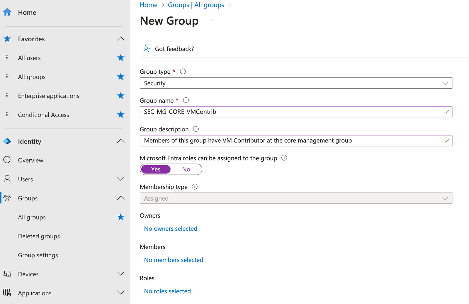Collapse the Identity section

(121, 141)
